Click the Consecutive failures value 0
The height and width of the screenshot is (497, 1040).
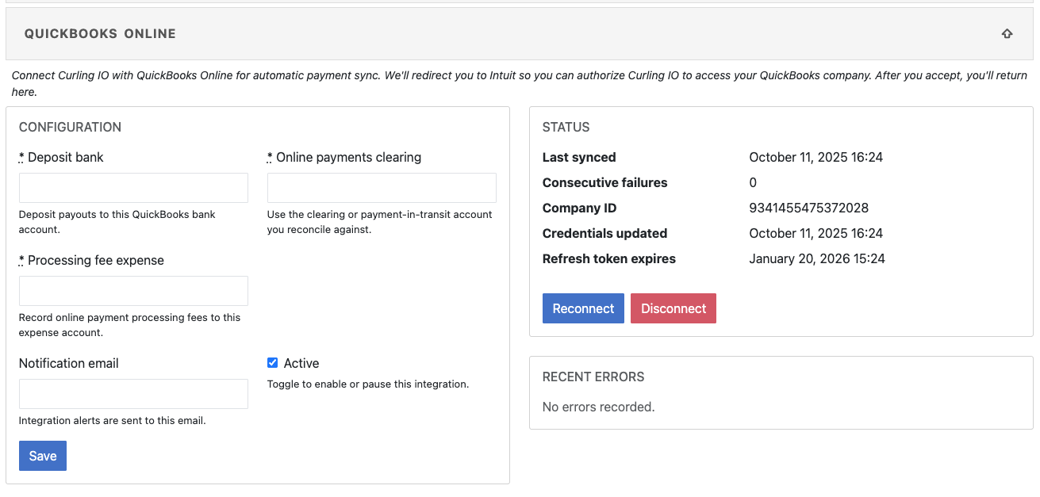pyautogui.click(x=753, y=182)
